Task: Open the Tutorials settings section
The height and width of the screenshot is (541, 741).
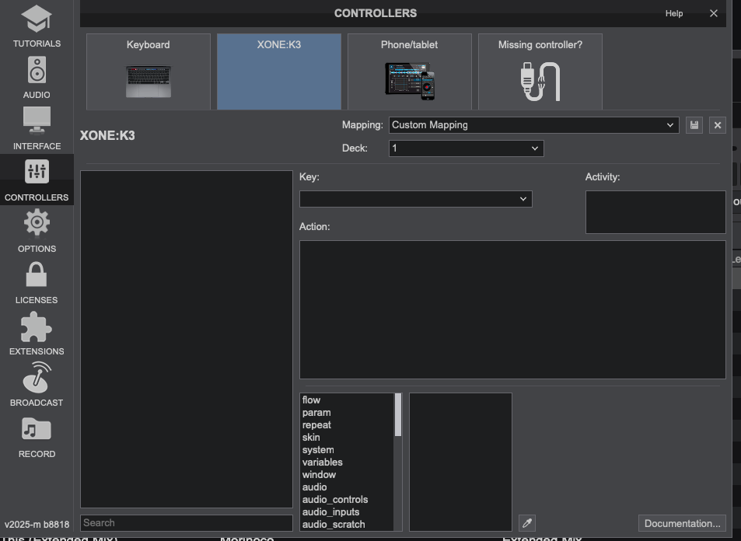Action: point(37,26)
